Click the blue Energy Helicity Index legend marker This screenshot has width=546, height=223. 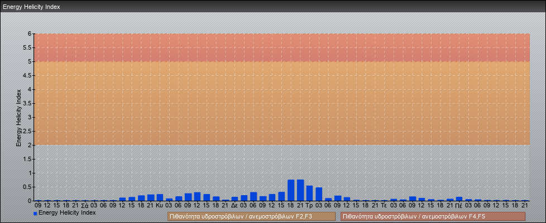pos(35,213)
